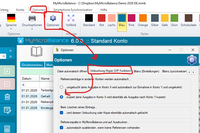Open the Optionen ribbon tab

(x=39, y=10)
